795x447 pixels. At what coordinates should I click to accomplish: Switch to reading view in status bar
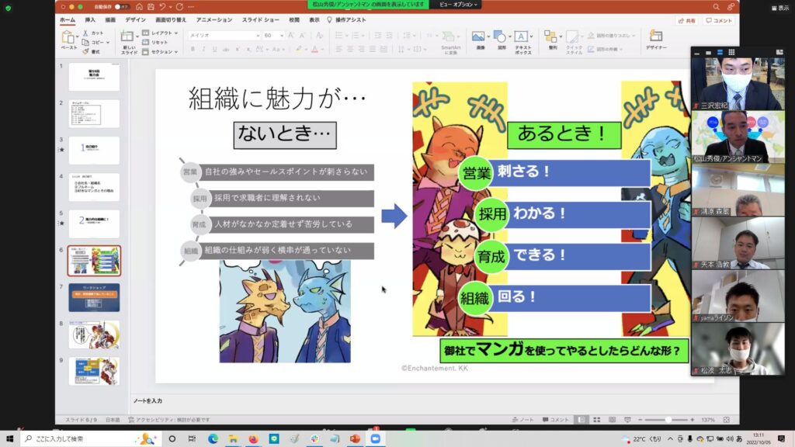pos(612,420)
